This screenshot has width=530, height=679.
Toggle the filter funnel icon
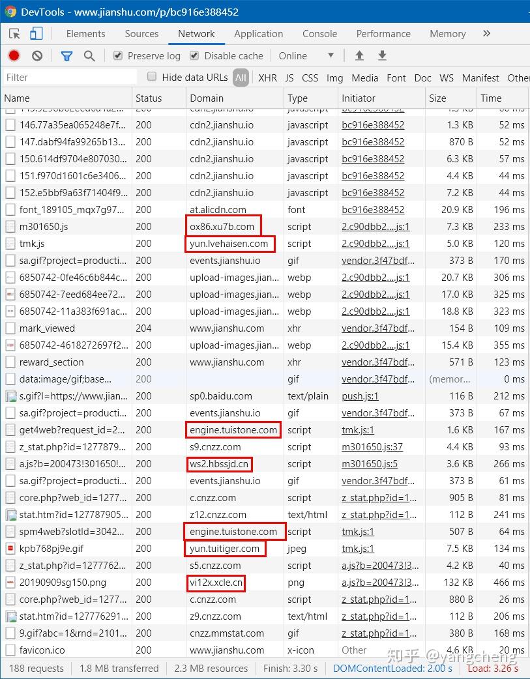click(x=66, y=56)
